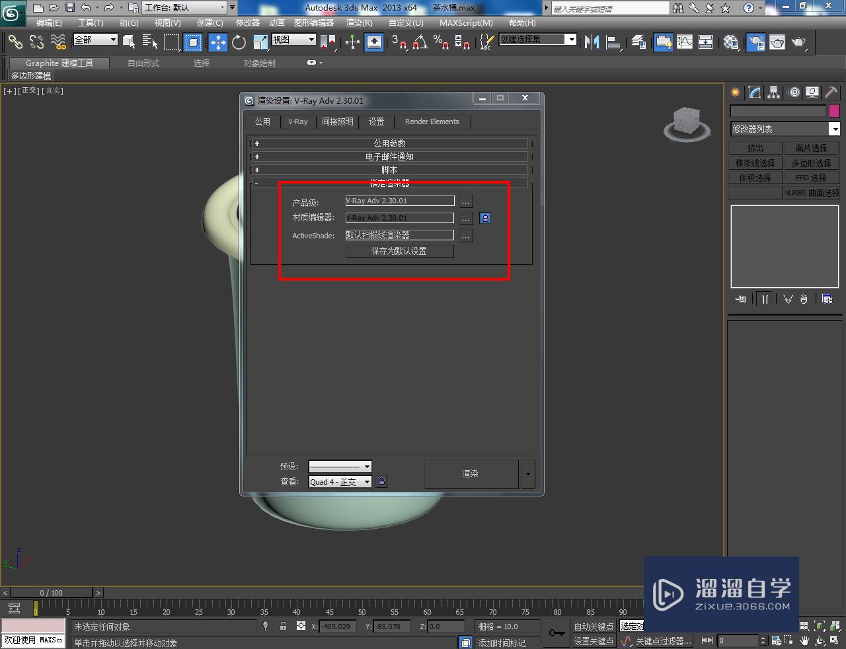Click the 挤出 modifier button

coord(755,148)
